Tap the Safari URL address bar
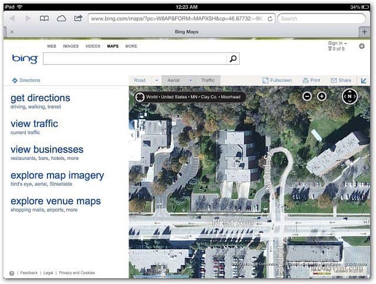Viewport: 376px width, 284px height. point(182,18)
